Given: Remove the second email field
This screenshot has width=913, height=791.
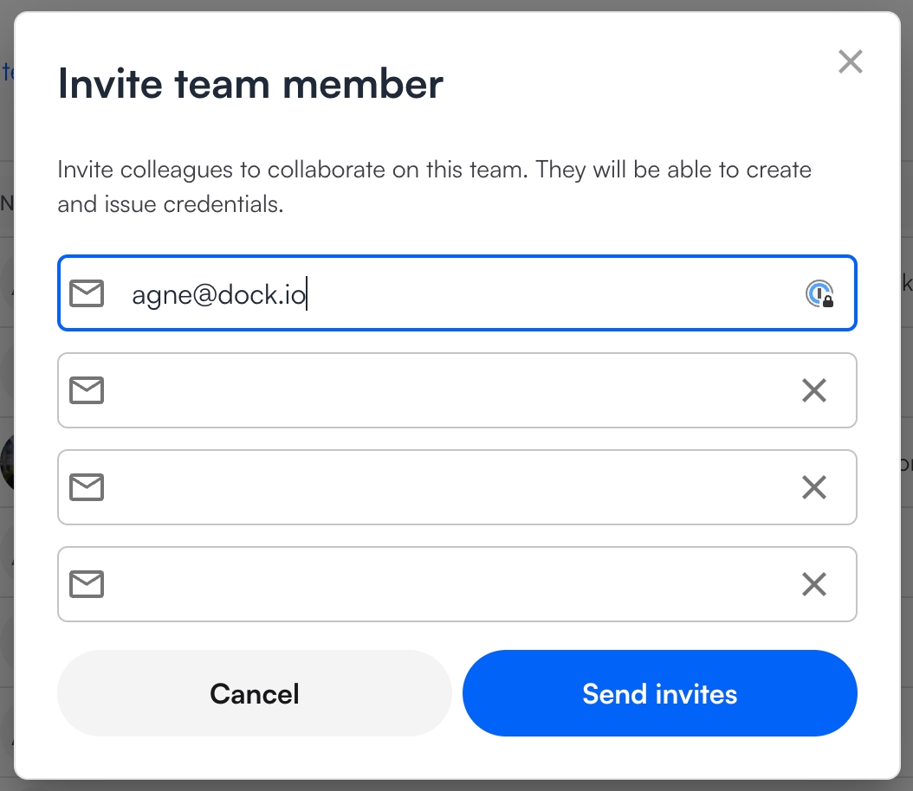Looking at the screenshot, I should [x=813, y=391].
